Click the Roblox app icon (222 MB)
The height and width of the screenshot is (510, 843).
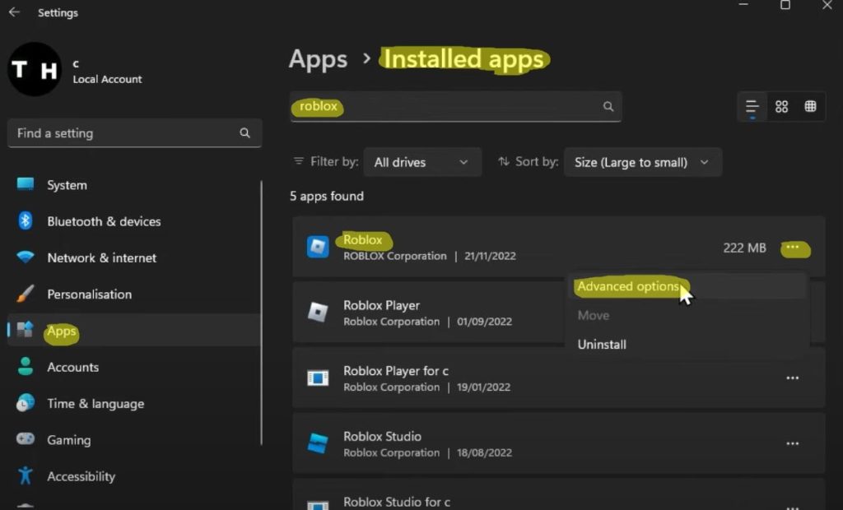318,247
